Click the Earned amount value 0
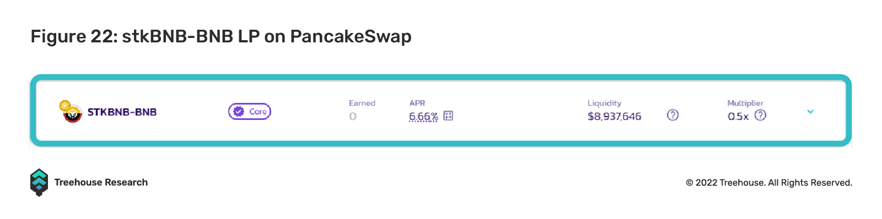The height and width of the screenshot is (219, 882). coord(353,117)
